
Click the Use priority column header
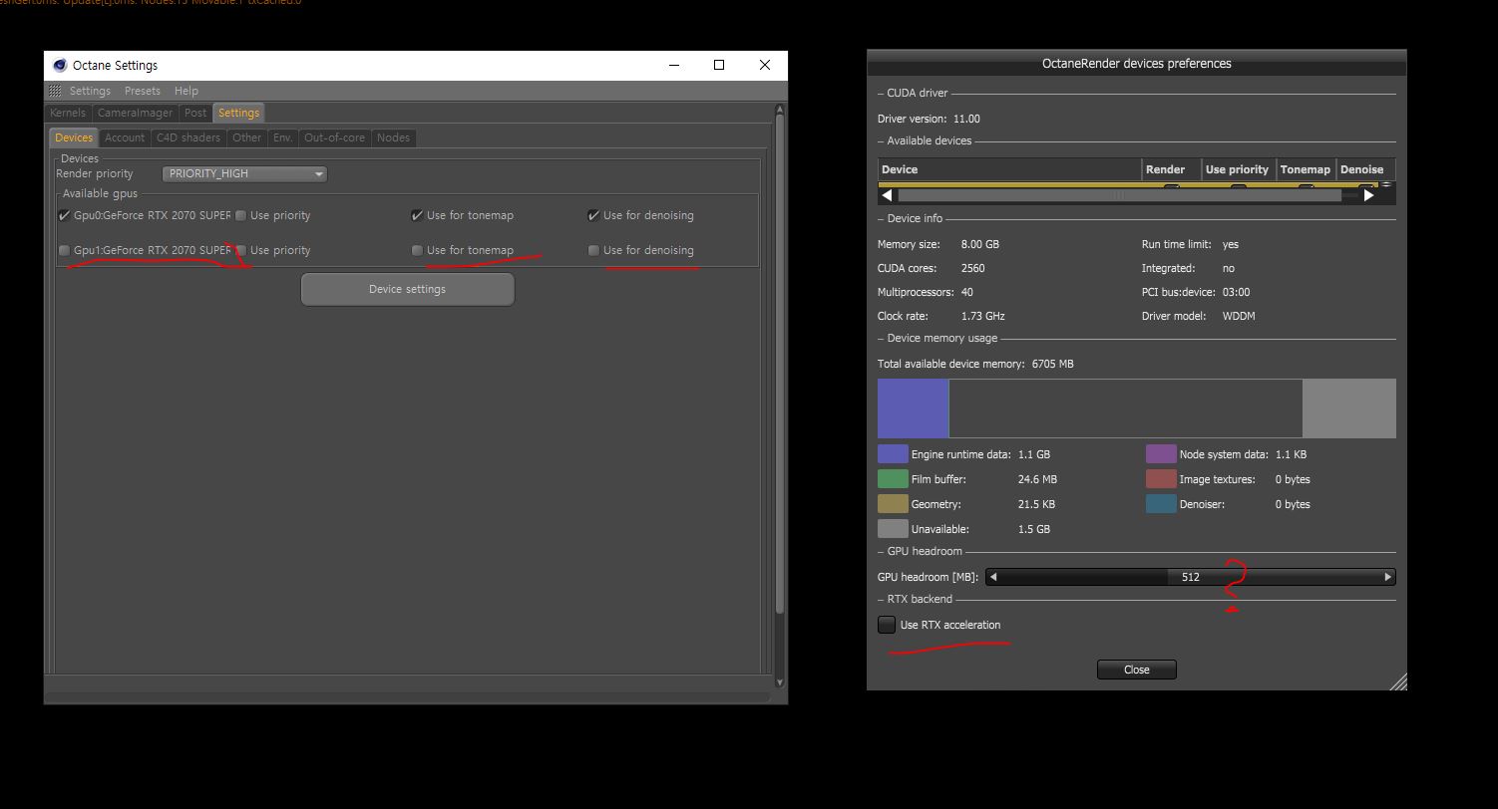[x=1238, y=169]
